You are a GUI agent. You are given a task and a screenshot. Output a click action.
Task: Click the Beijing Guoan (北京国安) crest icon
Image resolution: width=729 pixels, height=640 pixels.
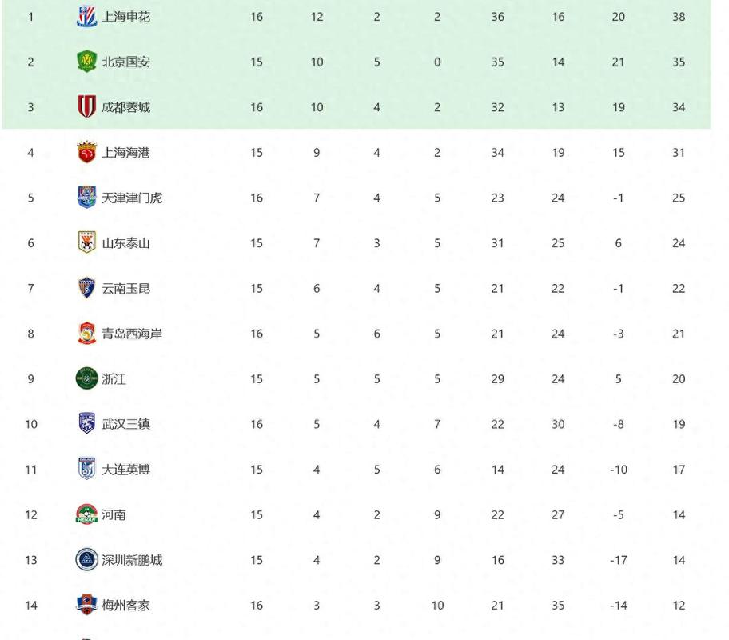86,62
